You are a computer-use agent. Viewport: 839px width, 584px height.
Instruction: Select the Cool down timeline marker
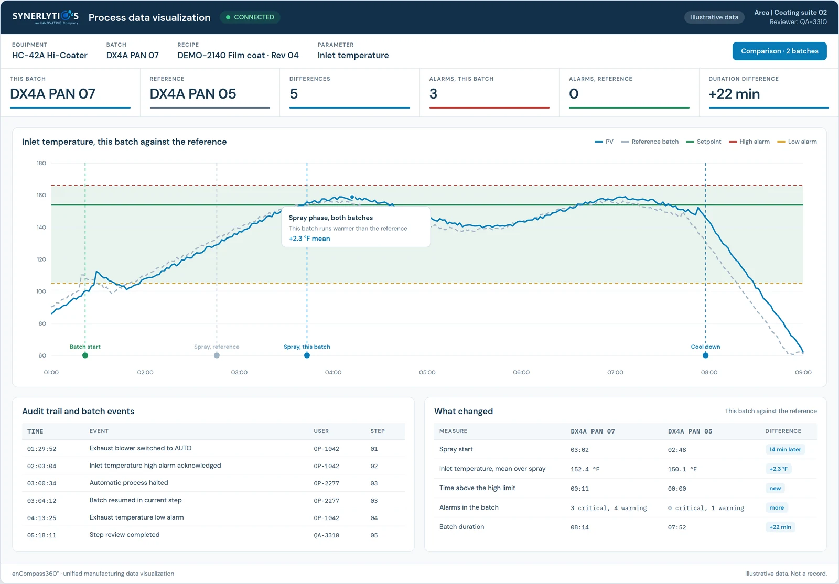tap(705, 355)
